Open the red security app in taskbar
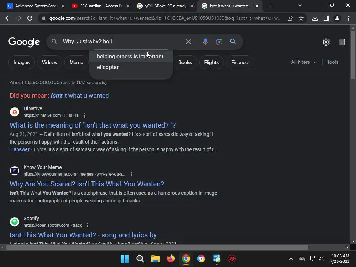The height and width of the screenshot is (267, 356). [232, 259]
